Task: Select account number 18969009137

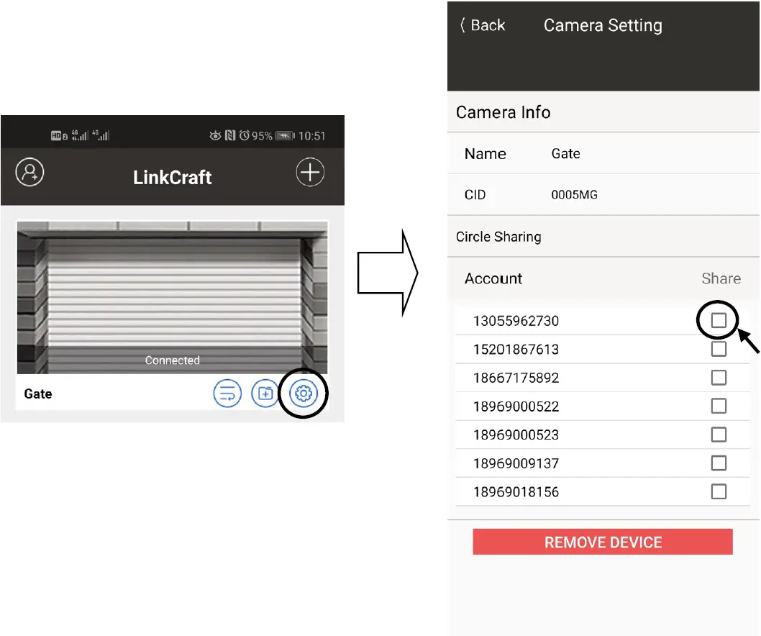Action: pos(516,463)
